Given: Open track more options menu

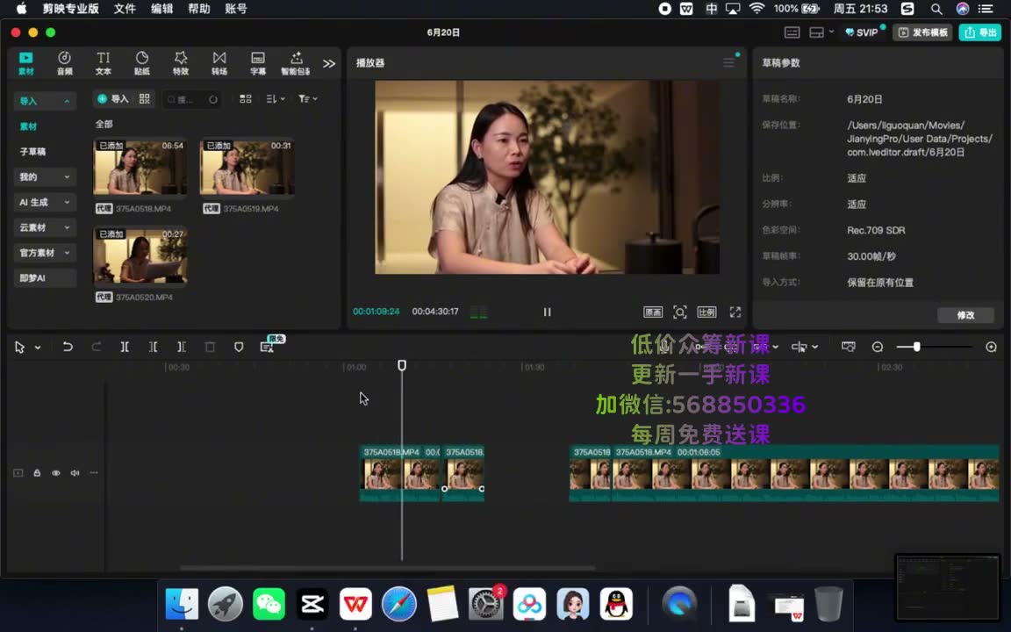Looking at the screenshot, I should pyautogui.click(x=94, y=473).
